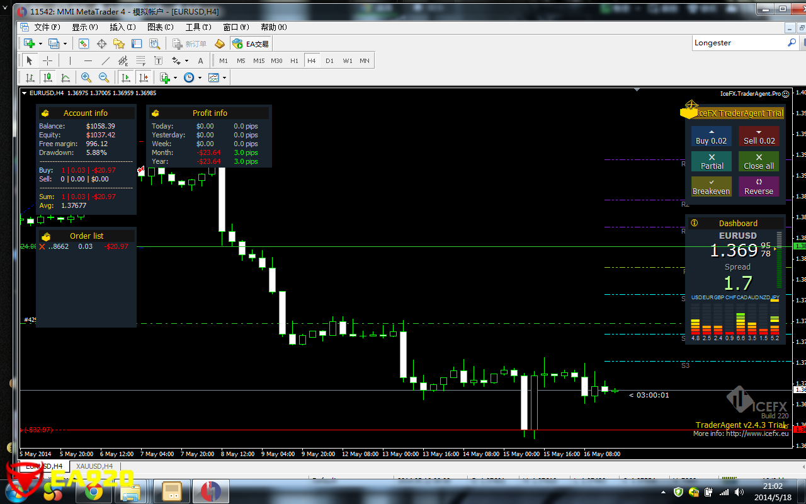
Task: Open the Market Watch window icon
Action: pyautogui.click(x=84, y=43)
